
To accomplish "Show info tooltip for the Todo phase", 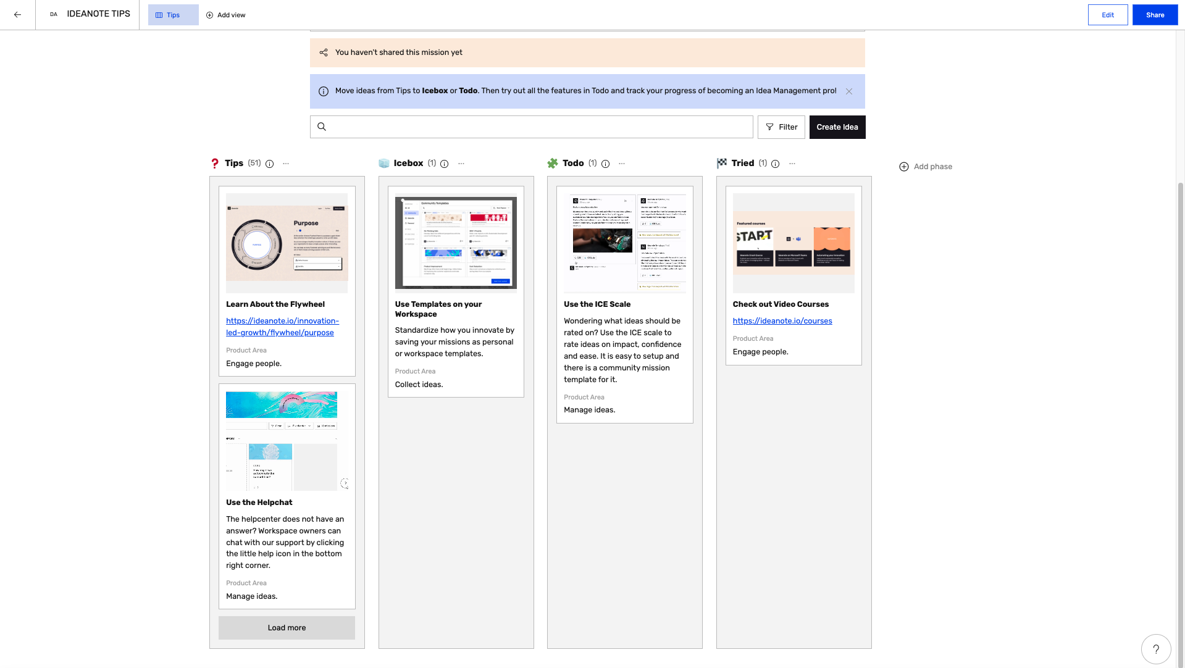I will [606, 164].
